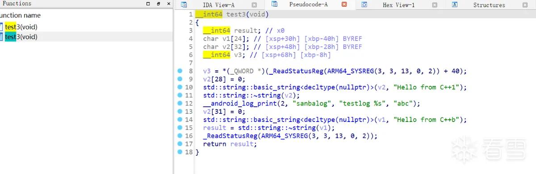Click the IDA View-A tab icon
Viewport: 536px width, 174px height.
[184, 5]
